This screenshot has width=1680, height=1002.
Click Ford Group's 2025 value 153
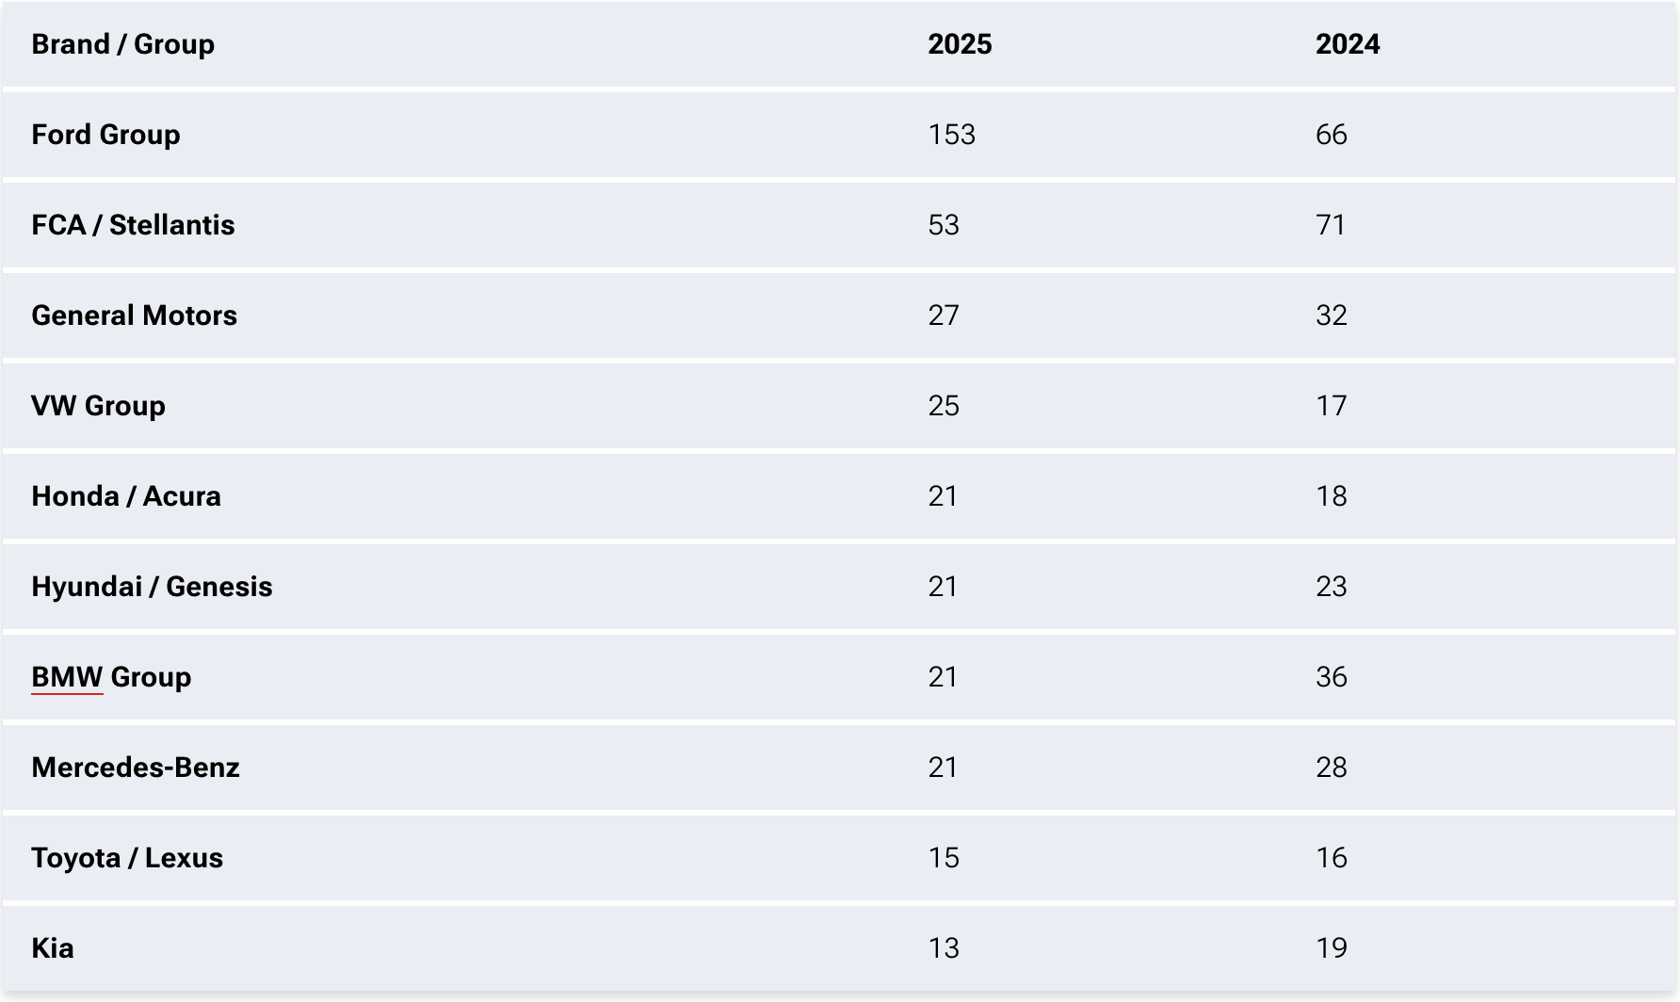951,135
